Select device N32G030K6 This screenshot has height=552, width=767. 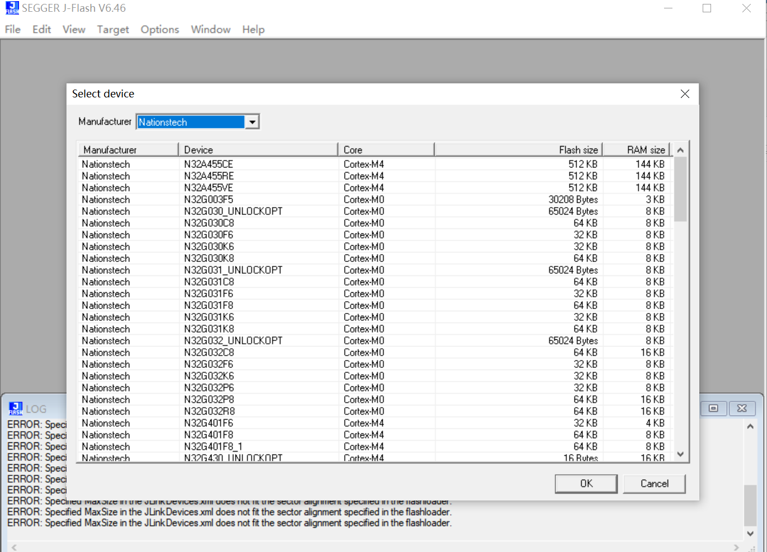[209, 246]
